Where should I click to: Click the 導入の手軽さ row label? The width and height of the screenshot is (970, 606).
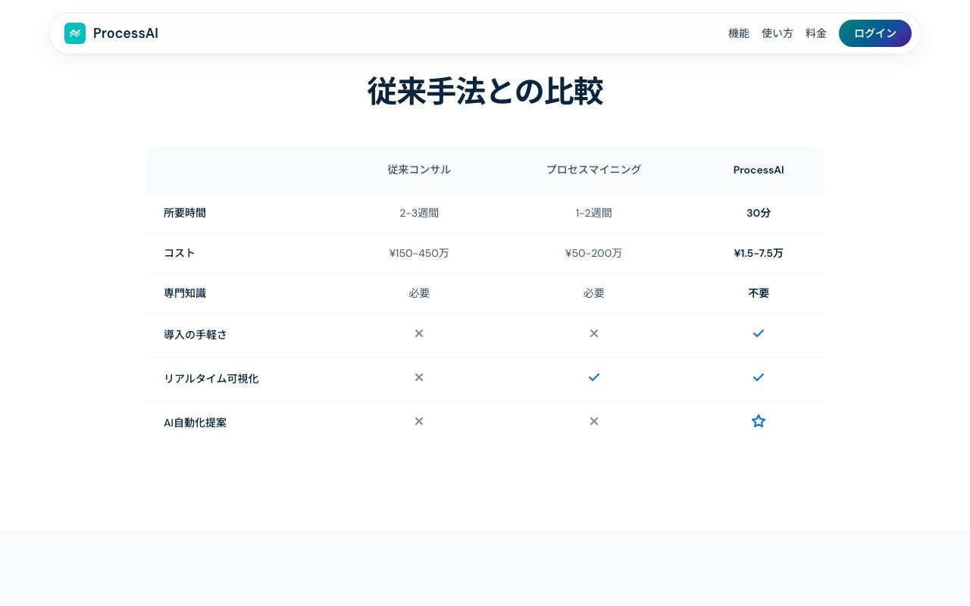[196, 335]
